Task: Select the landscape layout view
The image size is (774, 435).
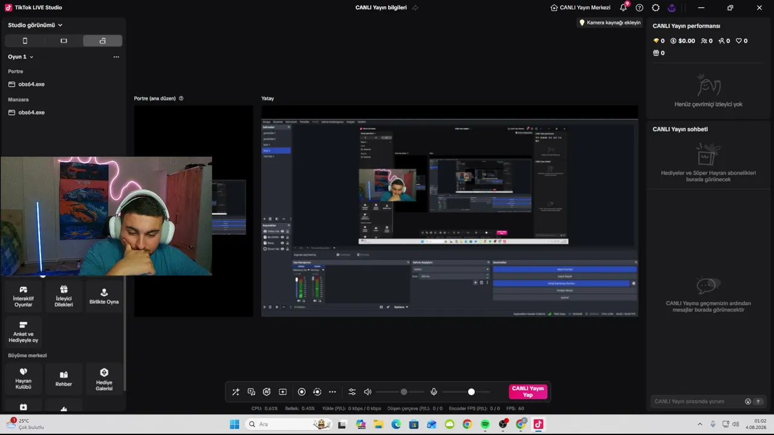Action: tap(63, 41)
